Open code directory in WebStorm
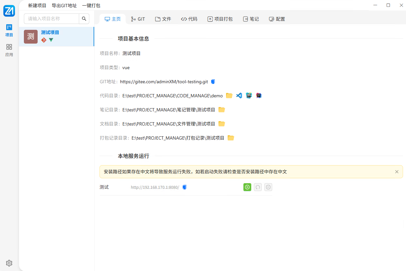This screenshot has width=406, height=271. pos(249,96)
